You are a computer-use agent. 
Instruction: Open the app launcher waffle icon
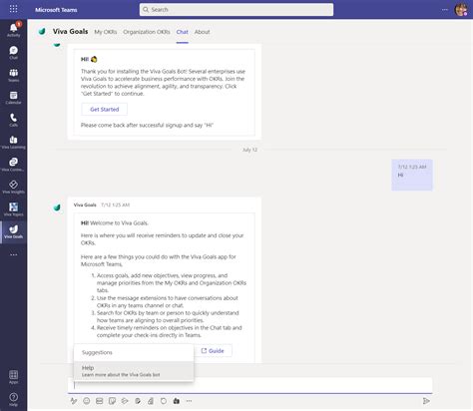point(13,9)
